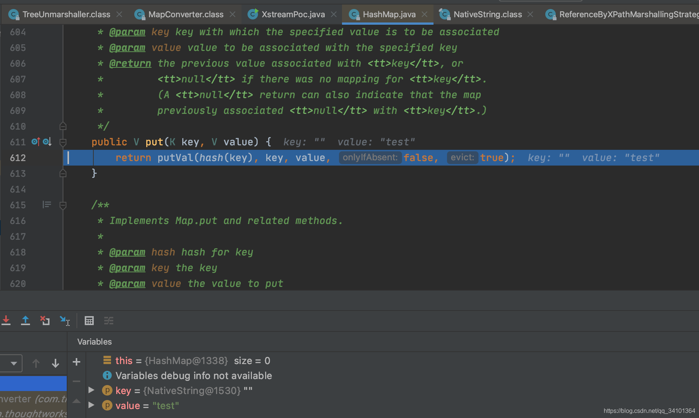
Task: Click the @param value tag on line 620
Action: (x=127, y=284)
